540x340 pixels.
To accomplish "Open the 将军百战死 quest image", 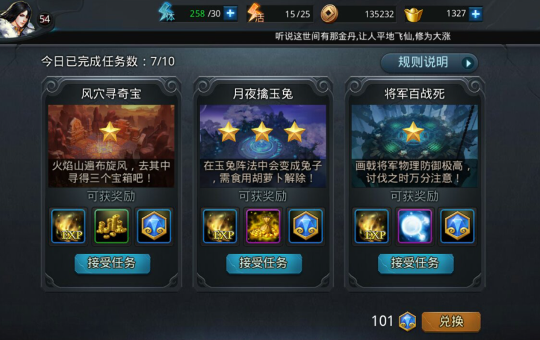I will point(414,146).
